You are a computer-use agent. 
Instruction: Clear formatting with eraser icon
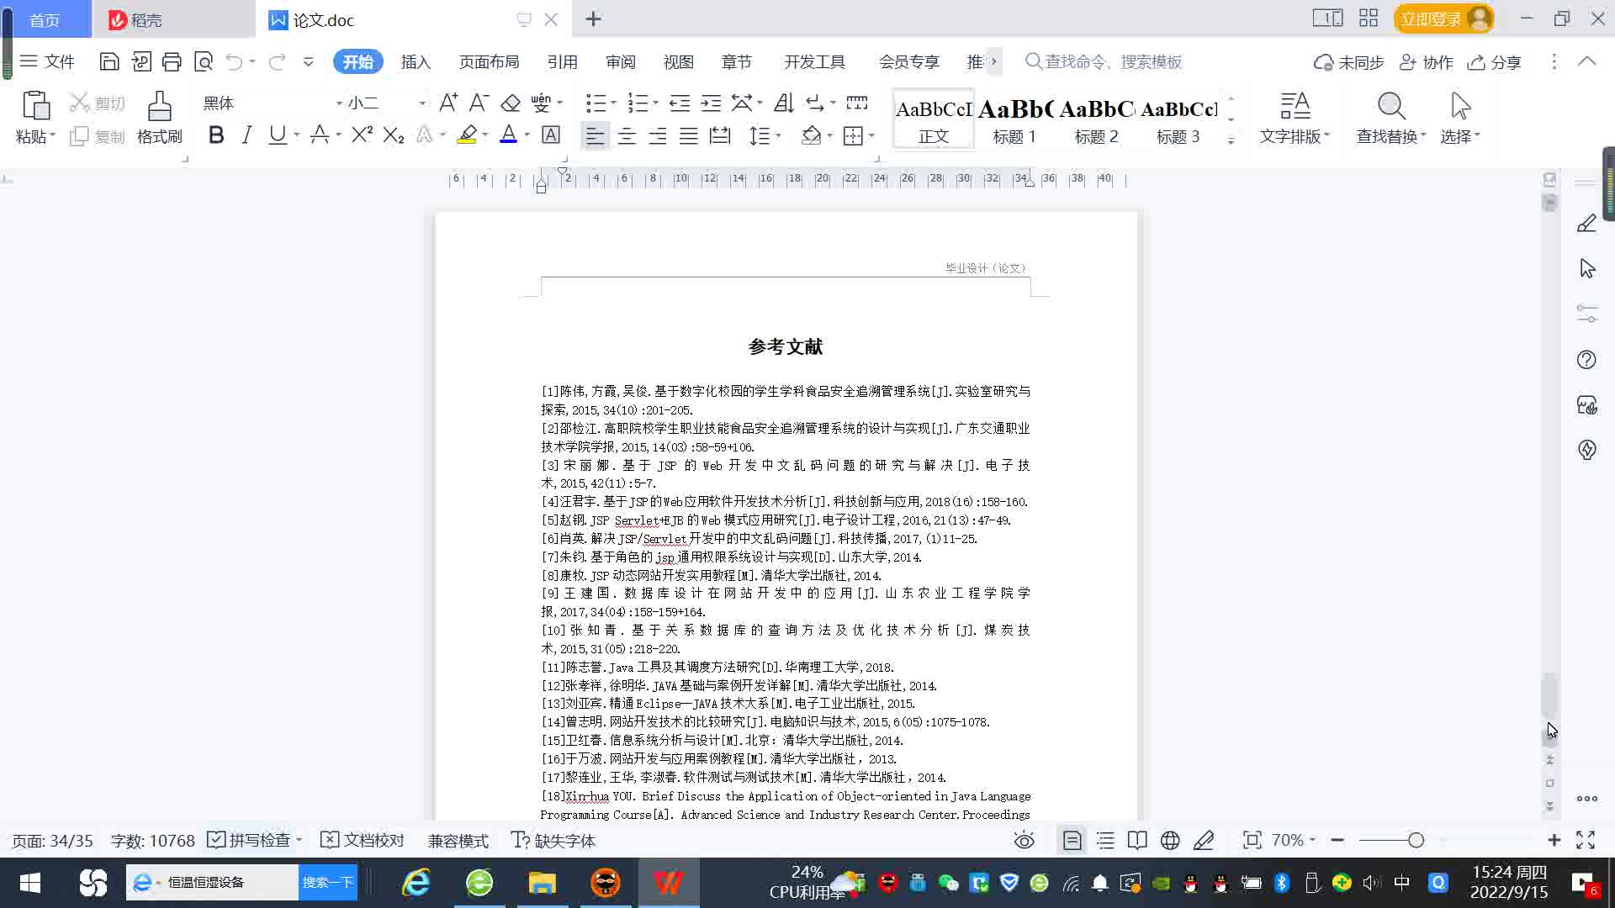click(x=511, y=103)
